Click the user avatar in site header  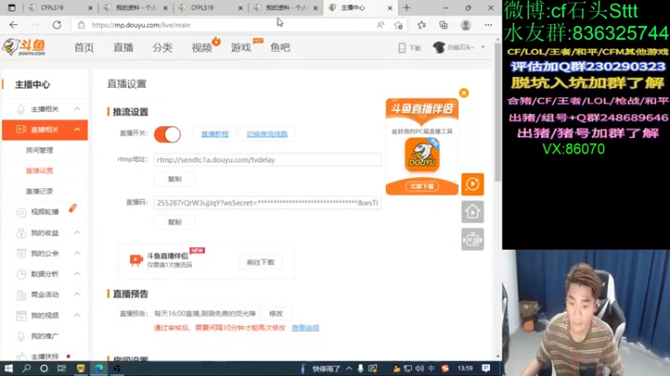(x=439, y=48)
